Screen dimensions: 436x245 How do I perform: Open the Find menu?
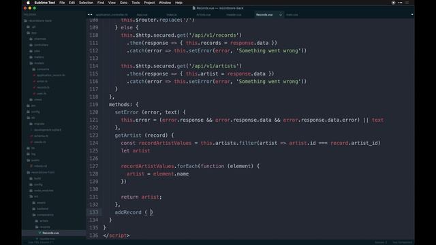point(101,3)
